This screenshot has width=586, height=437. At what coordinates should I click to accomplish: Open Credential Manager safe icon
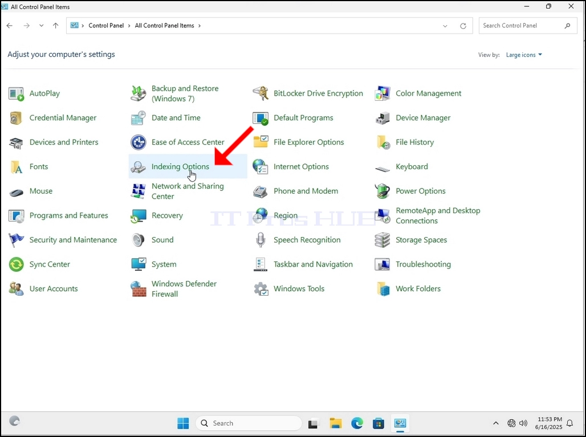pyautogui.click(x=16, y=118)
